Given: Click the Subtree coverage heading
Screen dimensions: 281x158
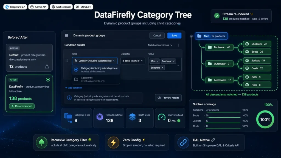Looking at the screenshot, I should point(204,104).
